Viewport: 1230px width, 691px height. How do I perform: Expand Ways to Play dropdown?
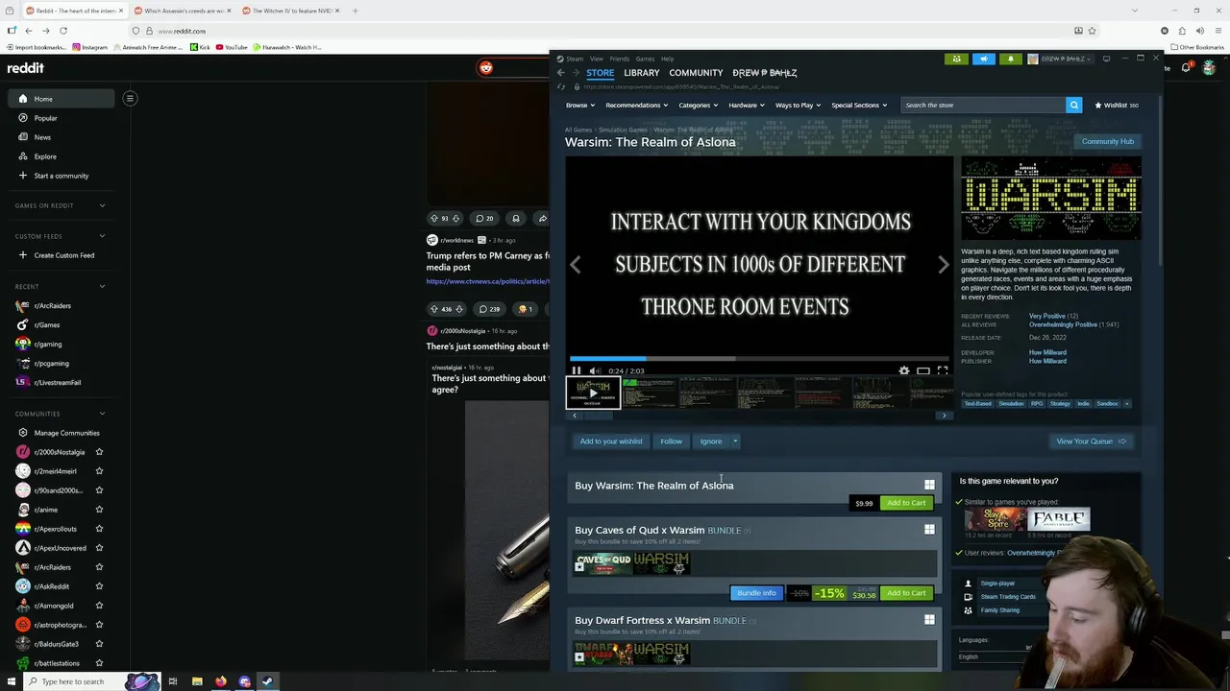(x=798, y=105)
